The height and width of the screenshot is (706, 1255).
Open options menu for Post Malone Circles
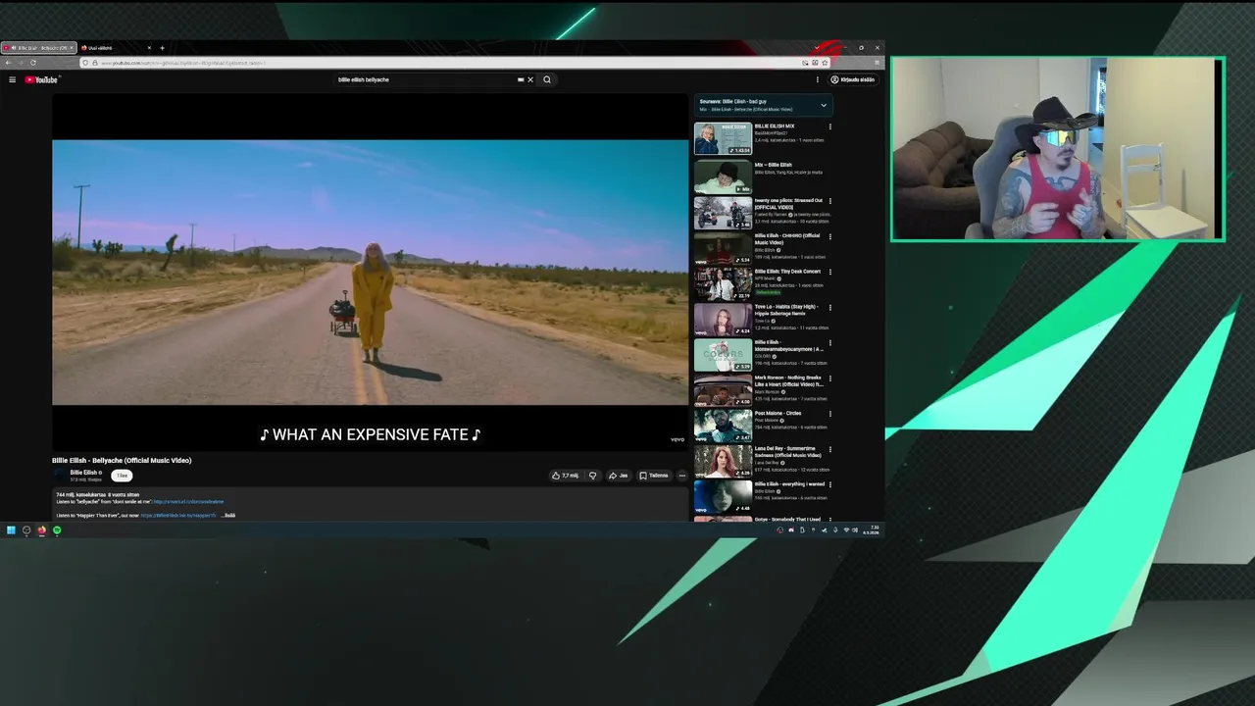[x=830, y=414]
